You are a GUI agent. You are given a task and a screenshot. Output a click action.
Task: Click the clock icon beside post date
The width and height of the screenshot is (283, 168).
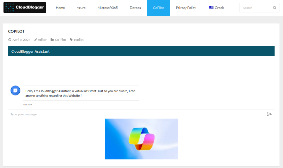(x=10, y=40)
